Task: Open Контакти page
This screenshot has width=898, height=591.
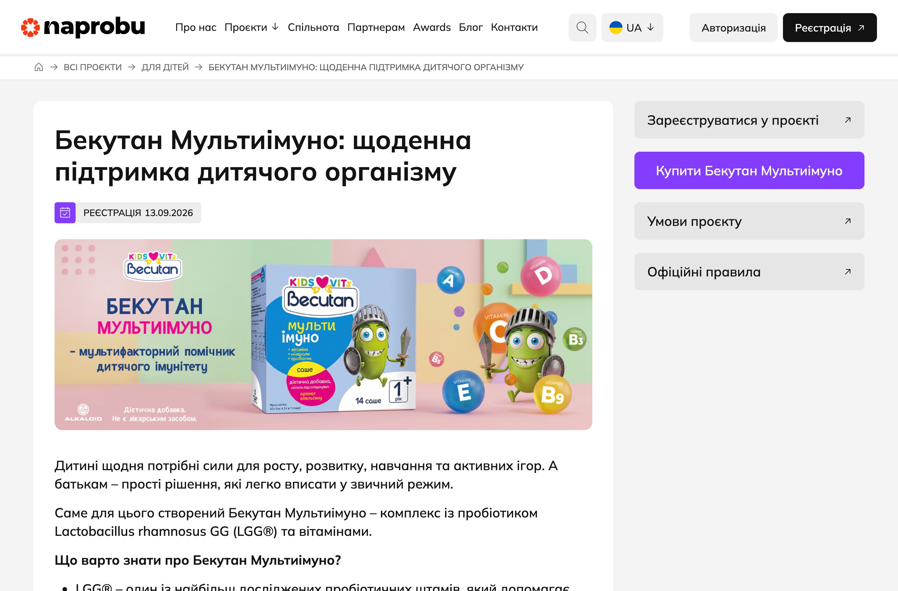Action: click(x=514, y=27)
